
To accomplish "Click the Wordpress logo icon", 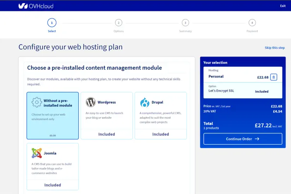I will pyautogui.click(x=90, y=102).
